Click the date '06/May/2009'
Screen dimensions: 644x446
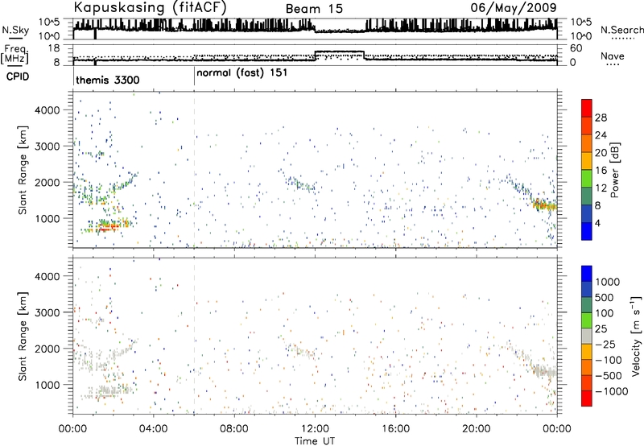point(514,7)
